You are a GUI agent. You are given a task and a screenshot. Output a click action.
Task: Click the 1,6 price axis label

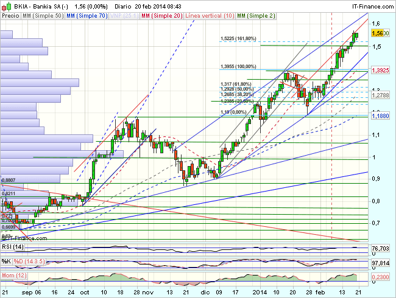375,24
